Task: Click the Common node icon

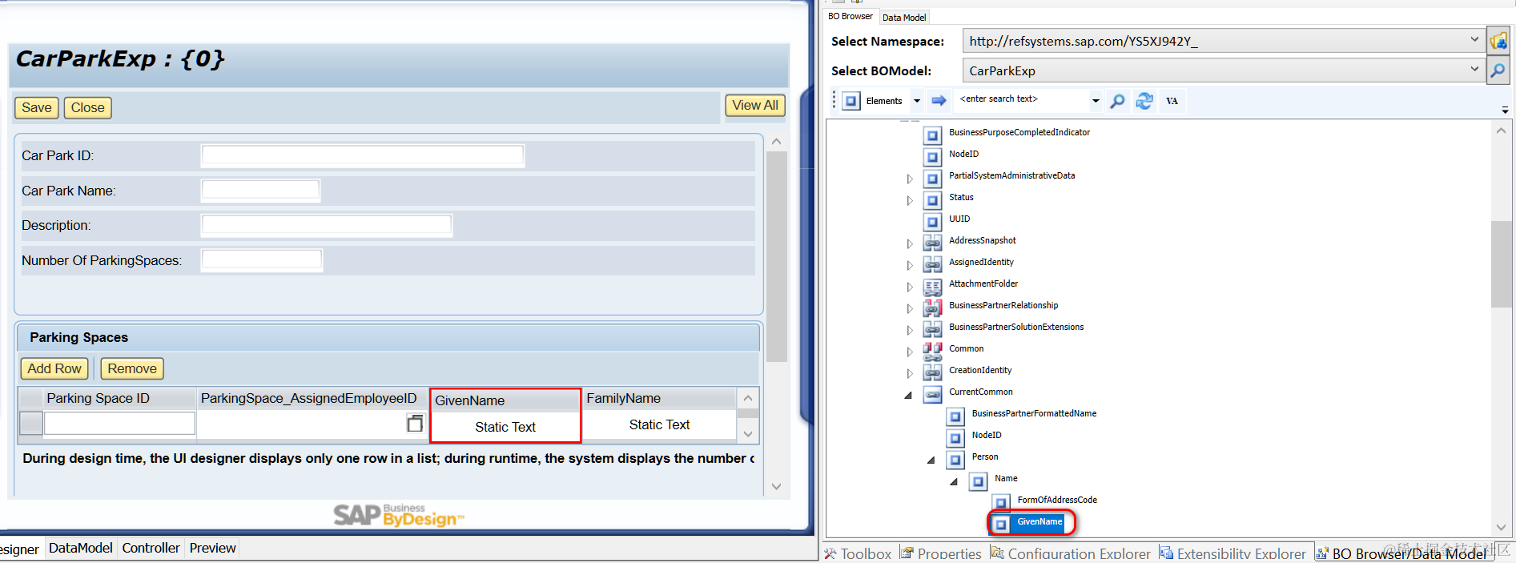Action: pyautogui.click(x=932, y=352)
